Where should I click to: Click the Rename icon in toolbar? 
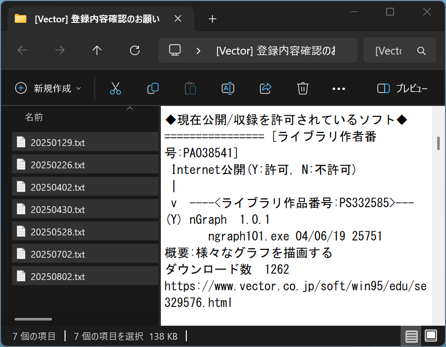pyautogui.click(x=228, y=88)
